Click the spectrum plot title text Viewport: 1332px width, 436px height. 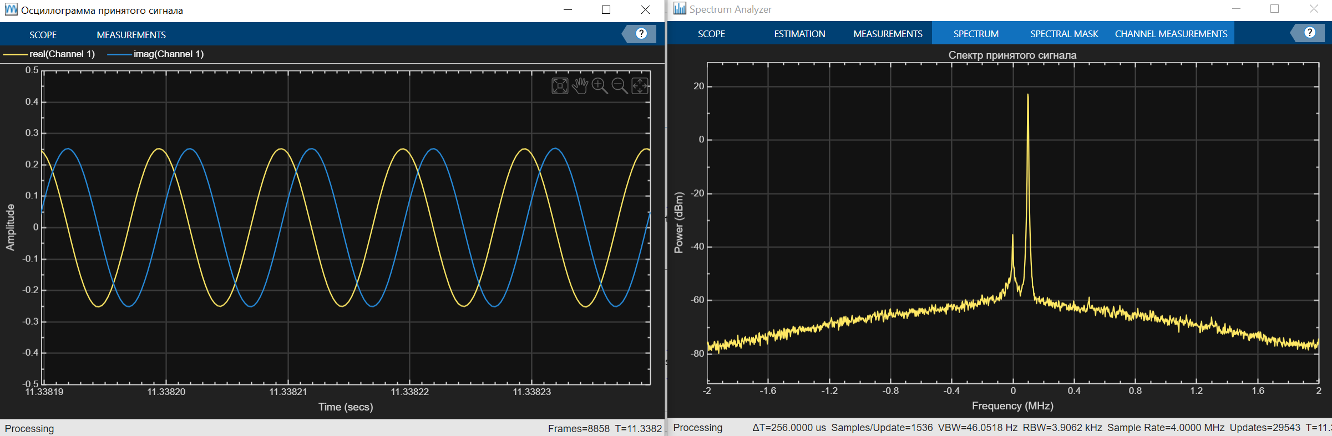click(x=1012, y=55)
